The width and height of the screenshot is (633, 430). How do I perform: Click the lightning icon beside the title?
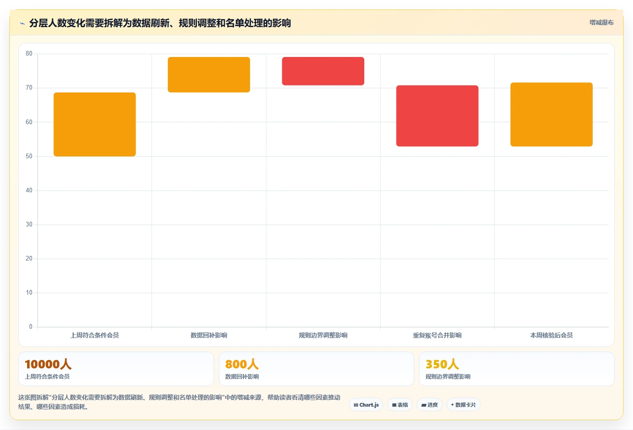[22, 23]
